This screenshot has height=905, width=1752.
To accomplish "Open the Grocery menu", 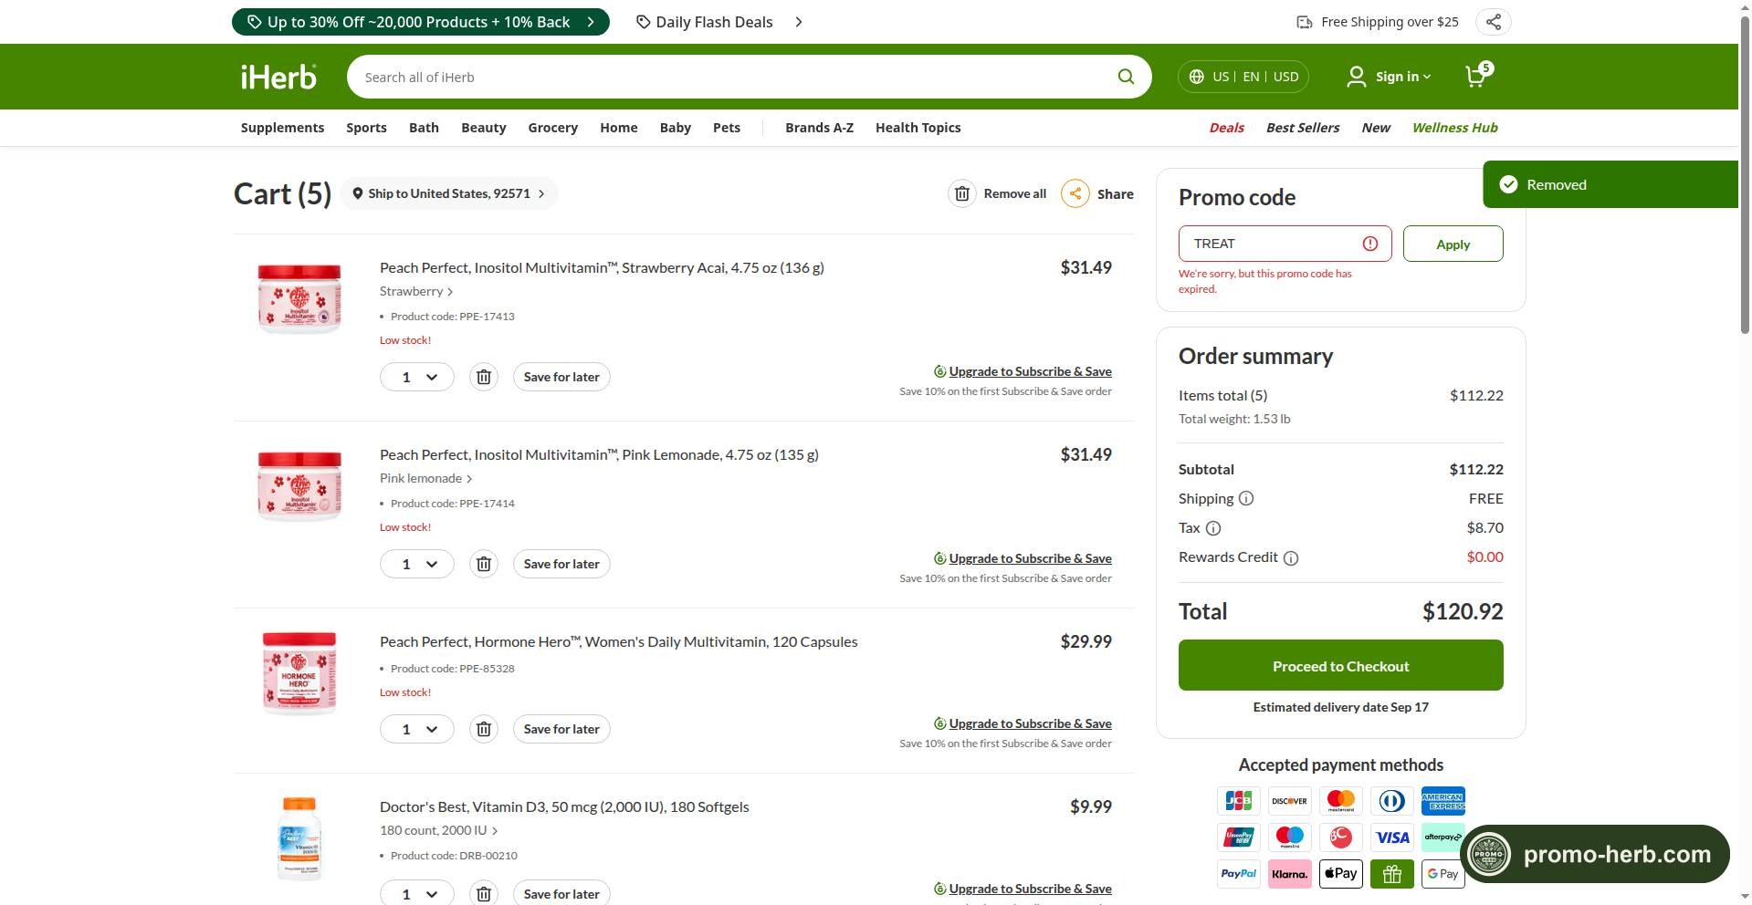I will click(552, 128).
